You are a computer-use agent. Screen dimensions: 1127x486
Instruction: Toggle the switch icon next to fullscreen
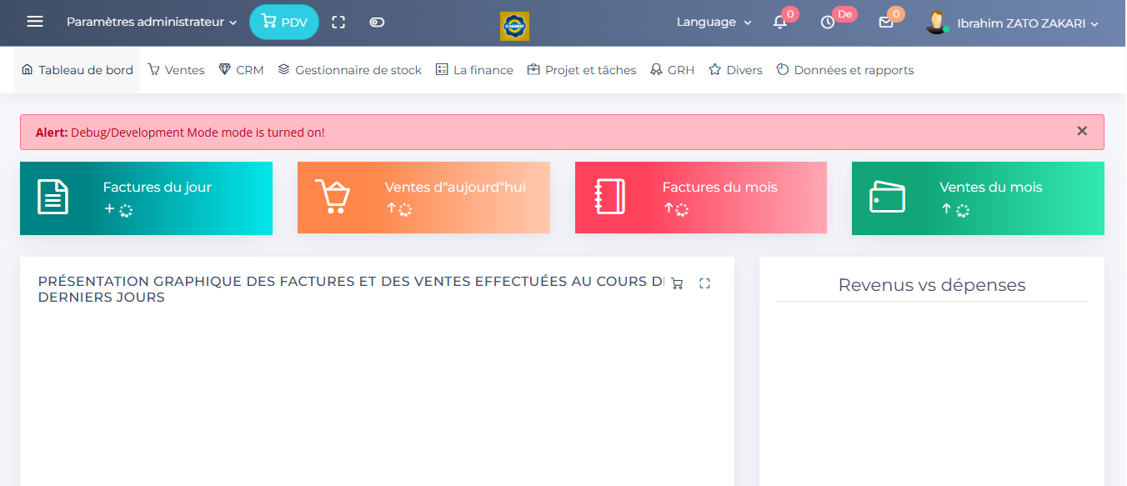pyautogui.click(x=377, y=23)
